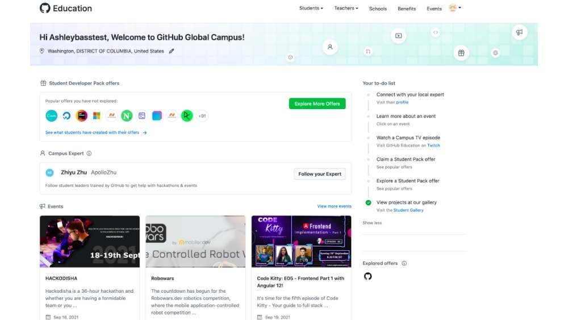This screenshot has width=568, height=320.
Task: Click the welcome heading 'Hi Ashleybasstest'
Action: 142,38
